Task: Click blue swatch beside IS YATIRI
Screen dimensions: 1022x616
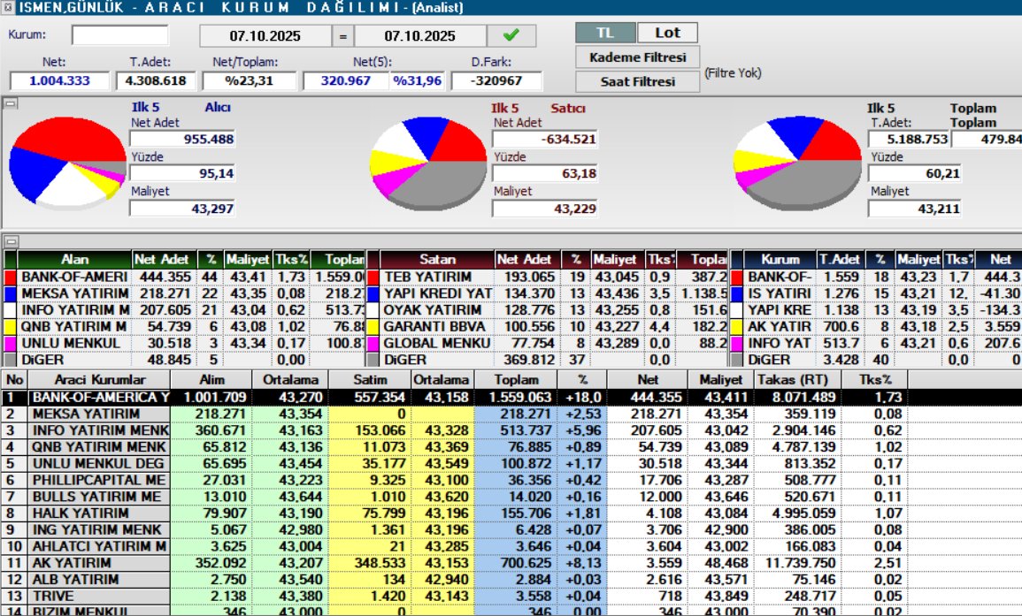Action: [737, 293]
